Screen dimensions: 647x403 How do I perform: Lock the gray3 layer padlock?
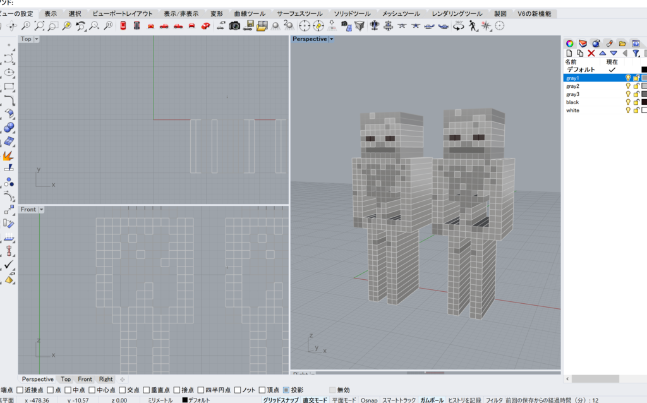(636, 94)
